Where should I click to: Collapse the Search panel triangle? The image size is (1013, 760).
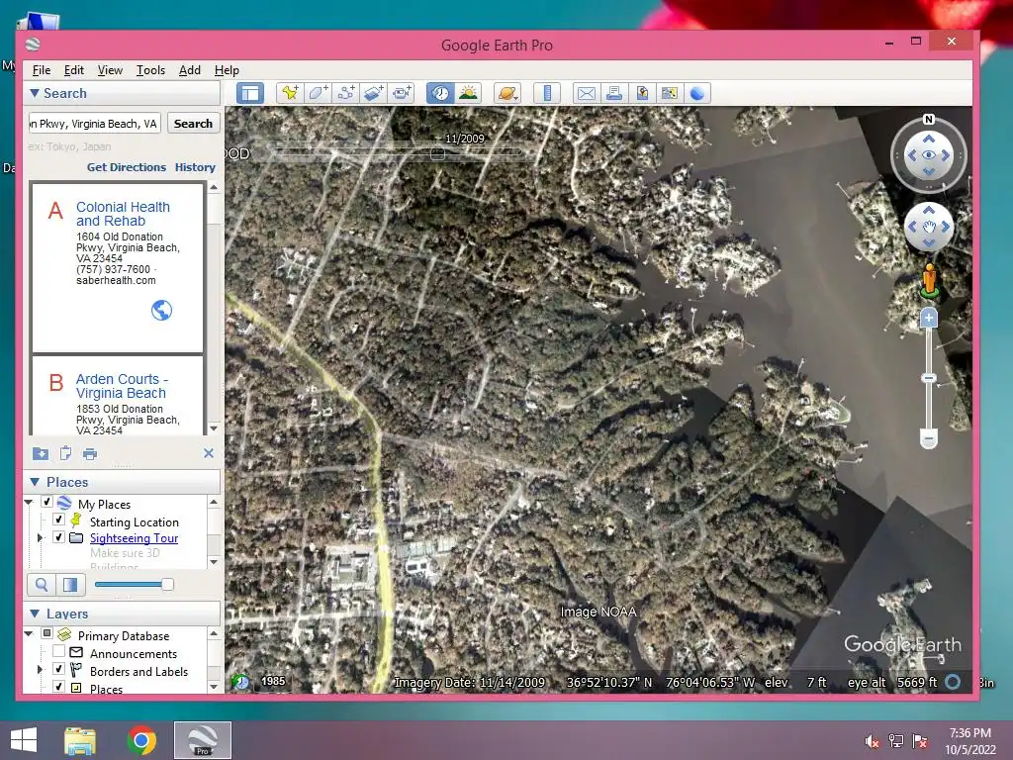pyautogui.click(x=35, y=93)
